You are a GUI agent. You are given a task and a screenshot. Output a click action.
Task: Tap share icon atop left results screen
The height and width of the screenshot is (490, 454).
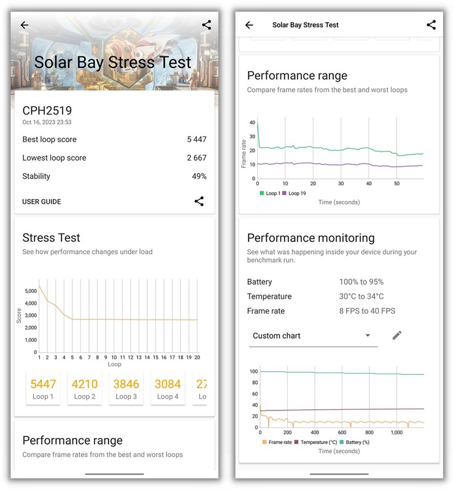pos(206,25)
